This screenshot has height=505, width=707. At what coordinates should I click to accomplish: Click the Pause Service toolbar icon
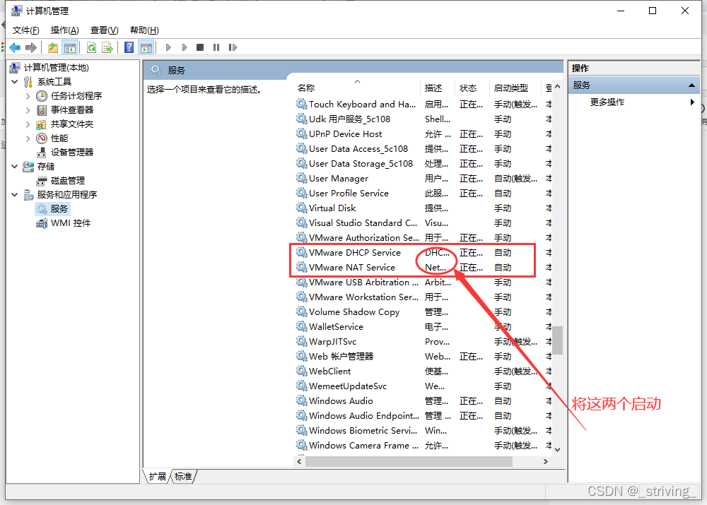tap(216, 47)
